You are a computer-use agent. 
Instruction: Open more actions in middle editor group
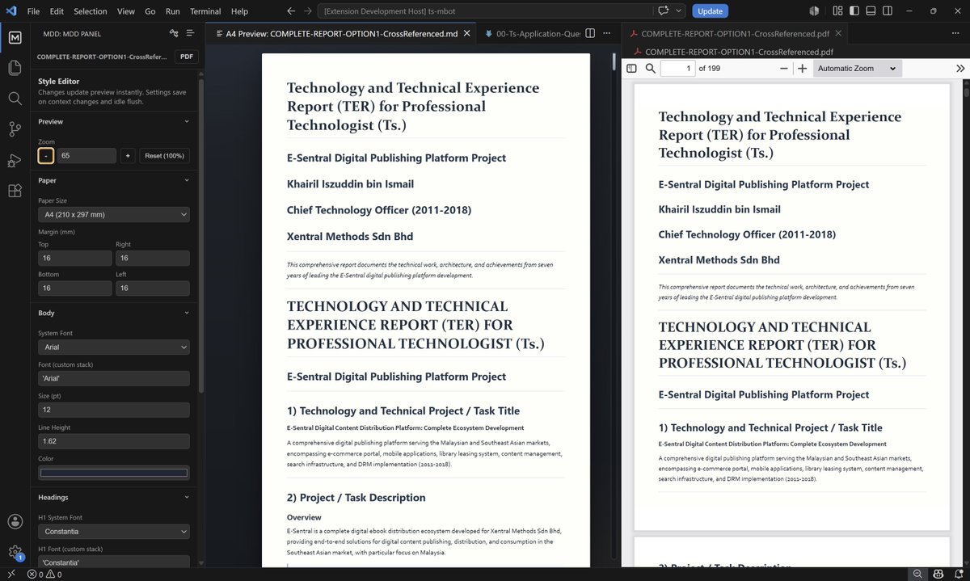click(607, 34)
